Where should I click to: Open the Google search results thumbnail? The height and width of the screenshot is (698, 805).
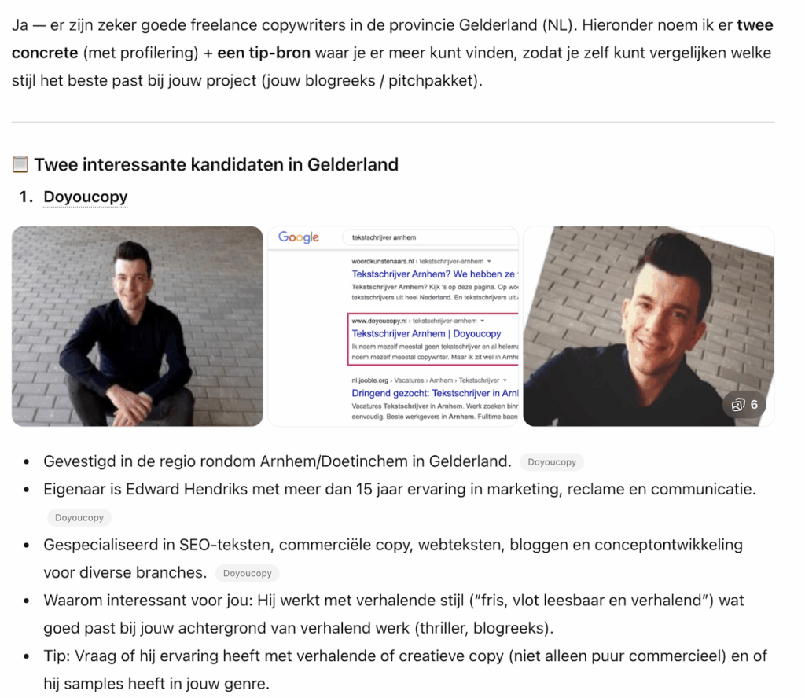coord(393,326)
